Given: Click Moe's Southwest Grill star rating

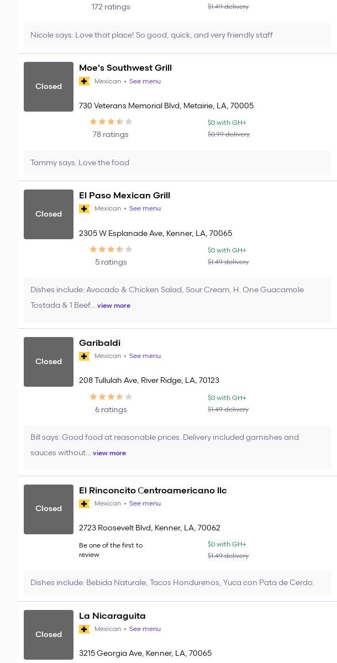Looking at the screenshot, I should [x=110, y=122].
